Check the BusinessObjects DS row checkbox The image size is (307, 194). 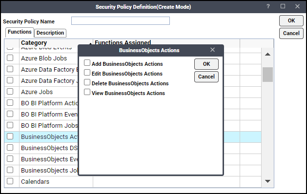click(x=10, y=148)
